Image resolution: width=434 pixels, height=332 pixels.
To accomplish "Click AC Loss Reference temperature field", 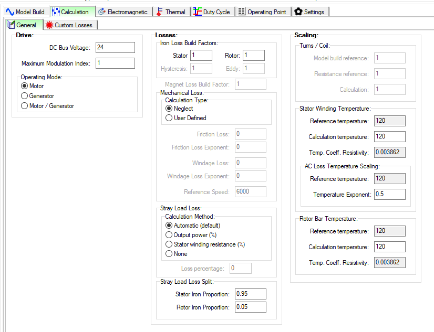I will coord(390,178).
